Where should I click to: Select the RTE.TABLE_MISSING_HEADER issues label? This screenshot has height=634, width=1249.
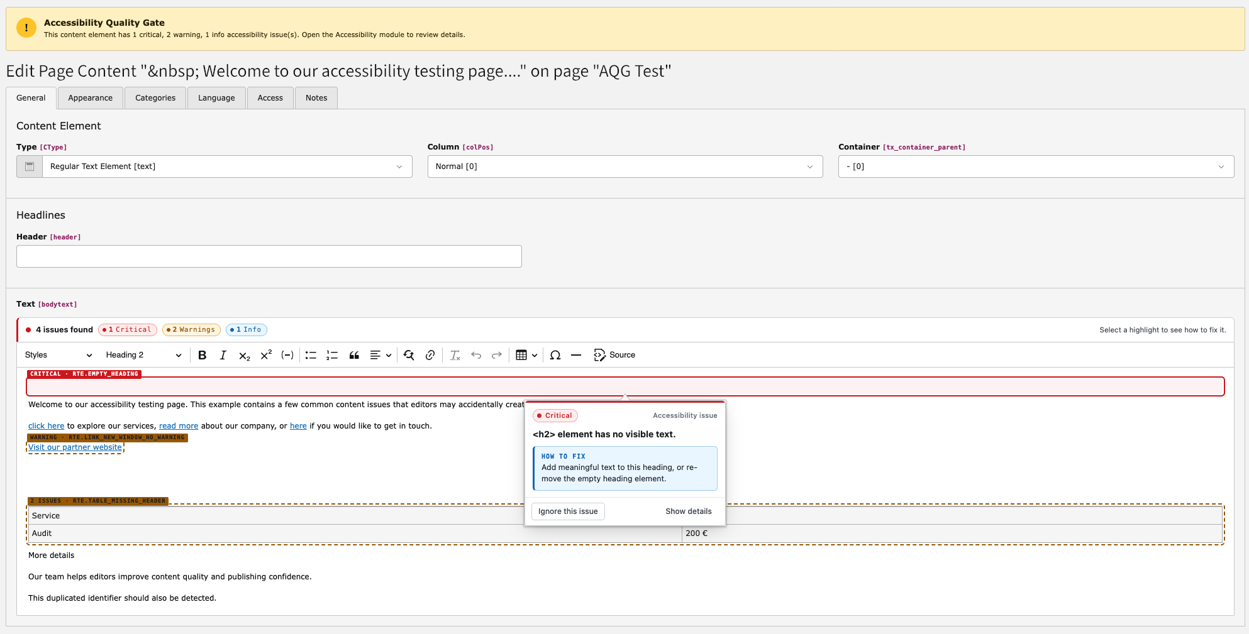(x=98, y=501)
